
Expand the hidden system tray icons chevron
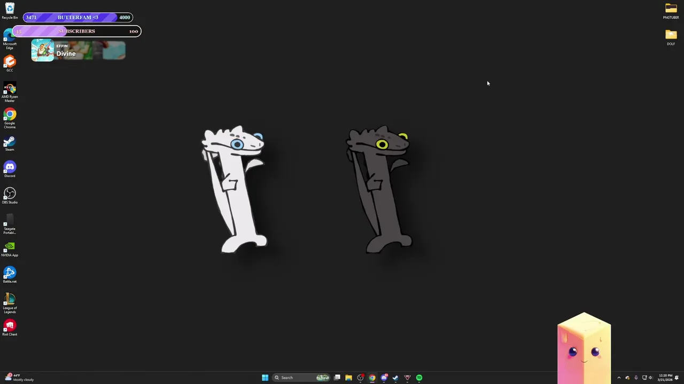[619, 378]
